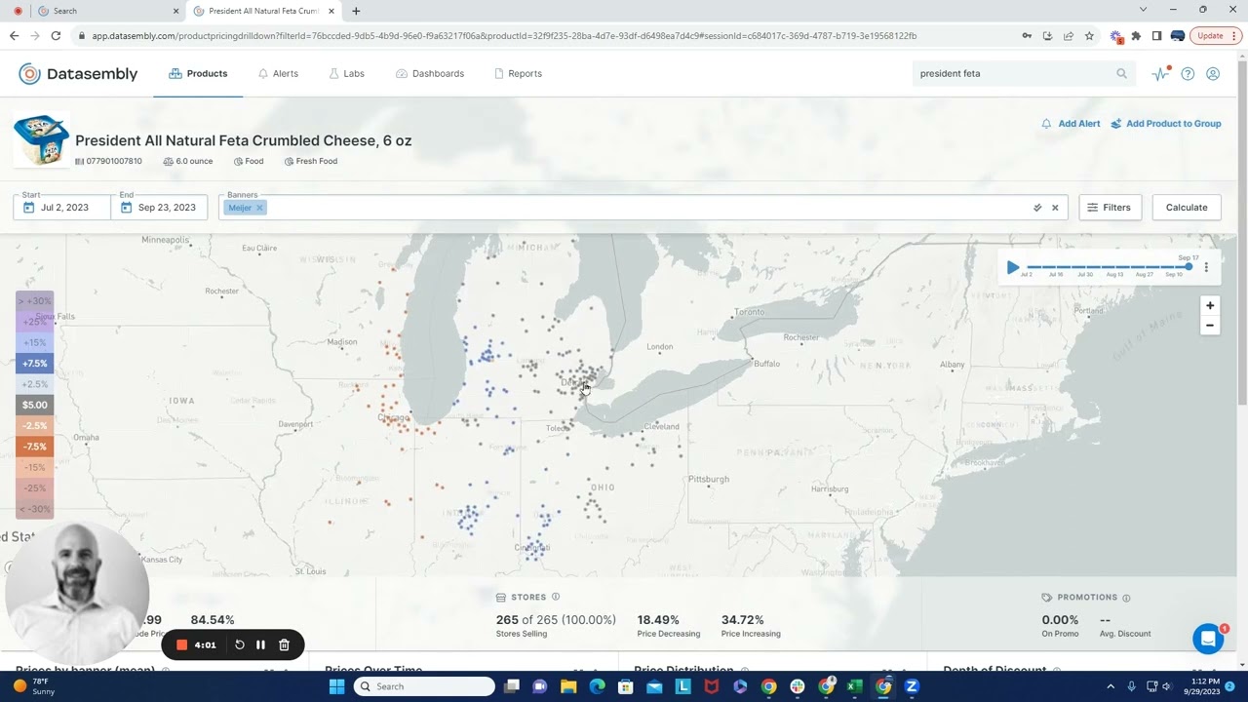Screen dimensions: 1248x702
Task: Show hidden system tray icons
Action: click(1111, 686)
